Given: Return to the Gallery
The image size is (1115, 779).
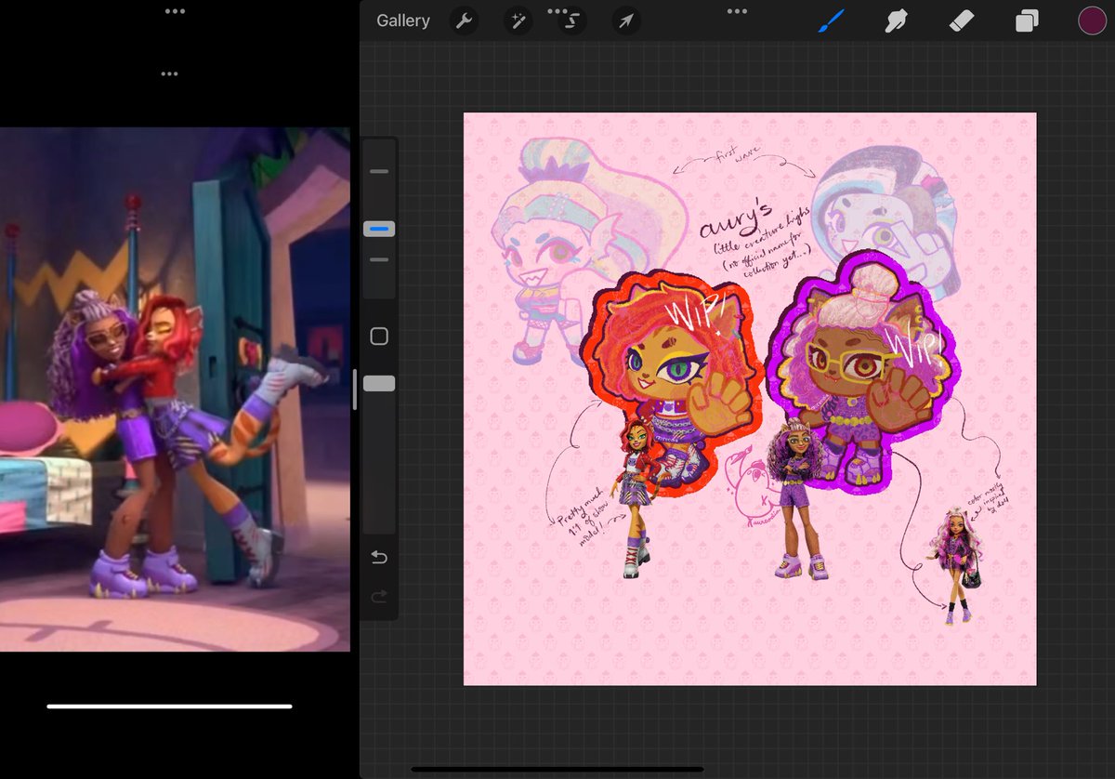Looking at the screenshot, I should (x=403, y=20).
